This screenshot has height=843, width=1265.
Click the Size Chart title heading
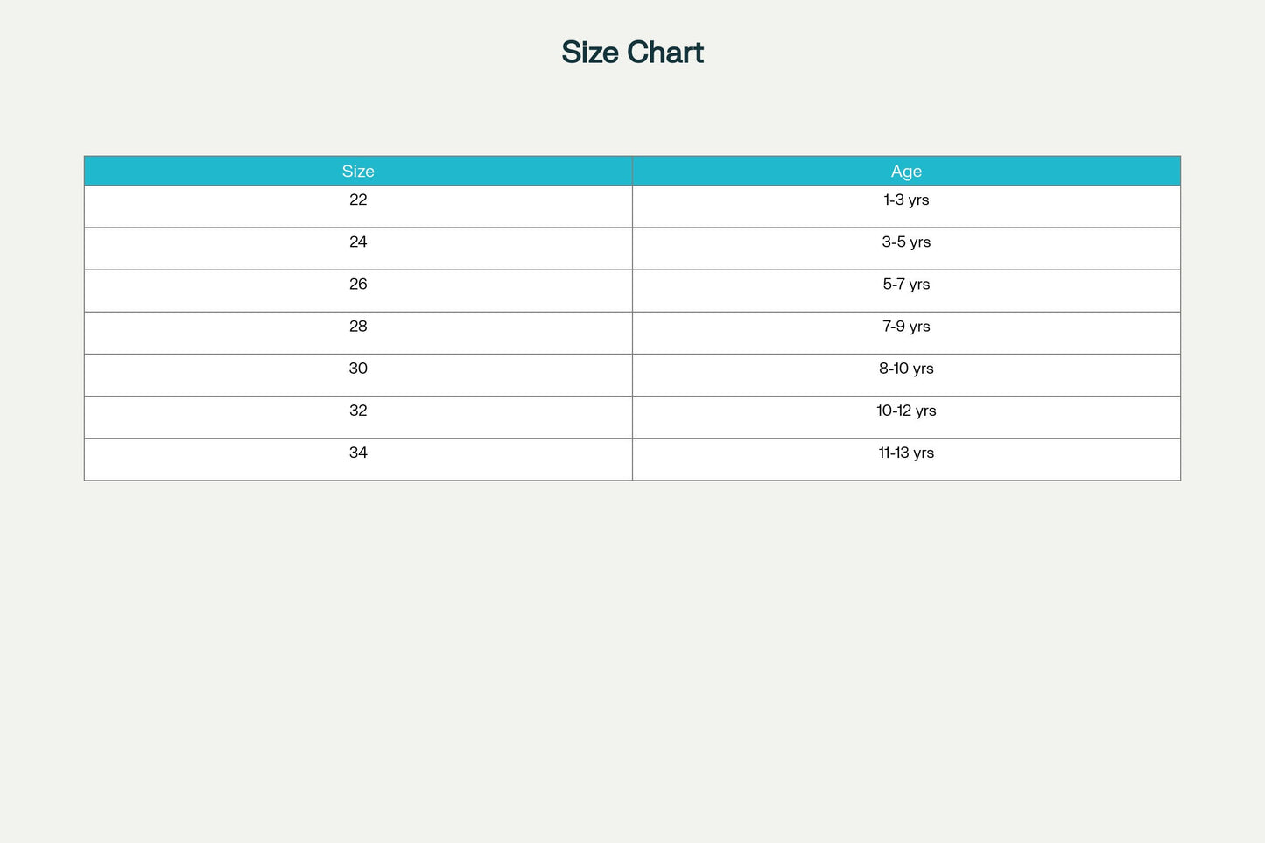[632, 53]
